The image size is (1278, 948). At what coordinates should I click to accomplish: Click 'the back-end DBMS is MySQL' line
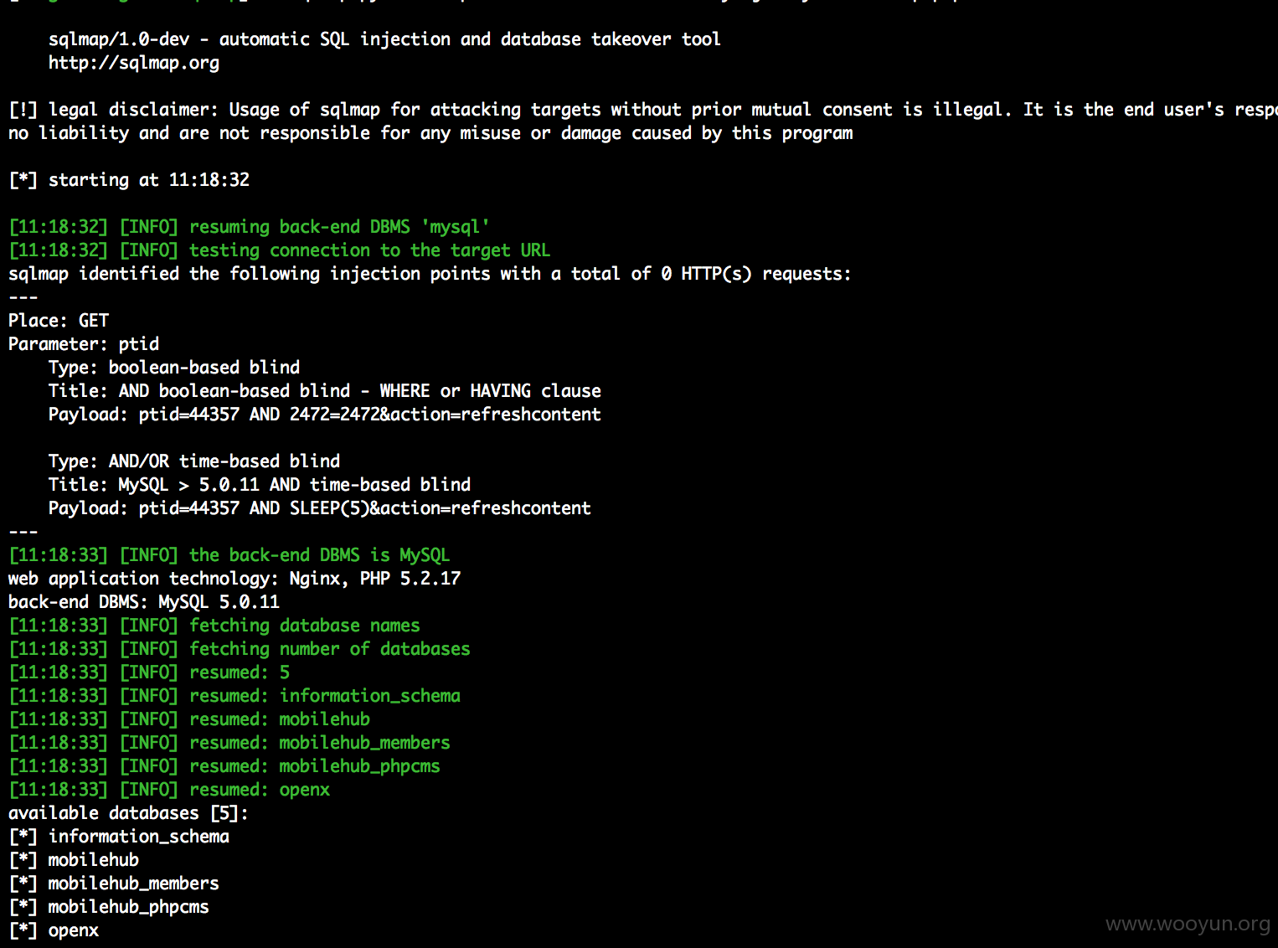click(229, 555)
